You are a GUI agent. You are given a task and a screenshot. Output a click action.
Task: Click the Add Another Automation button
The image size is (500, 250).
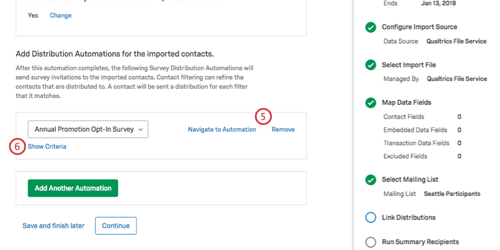(x=73, y=188)
